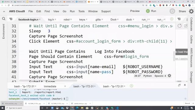Click the editor pane tab-list icon
The image size is (195, 110).
pyautogui.click(x=11, y=19)
